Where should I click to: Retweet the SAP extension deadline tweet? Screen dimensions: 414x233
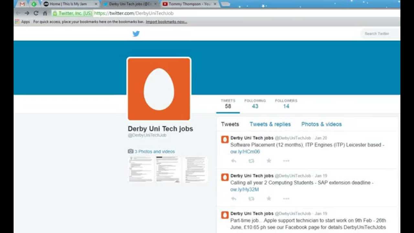pyautogui.click(x=251, y=199)
